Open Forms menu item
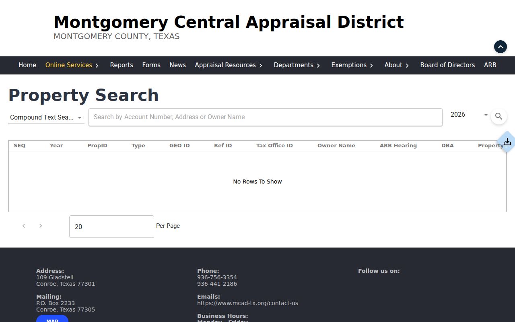 pyautogui.click(x=151, y=65)
